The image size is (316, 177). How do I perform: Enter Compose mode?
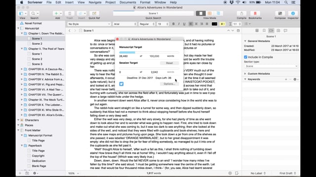click(280, 13)
